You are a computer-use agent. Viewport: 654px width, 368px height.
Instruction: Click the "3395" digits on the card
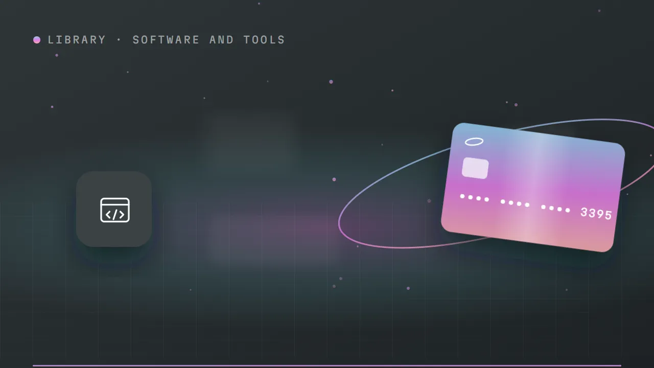click(x=596, y=213)
